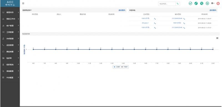Expand the PBX配置 menu chevron

(x=18, y=77)
